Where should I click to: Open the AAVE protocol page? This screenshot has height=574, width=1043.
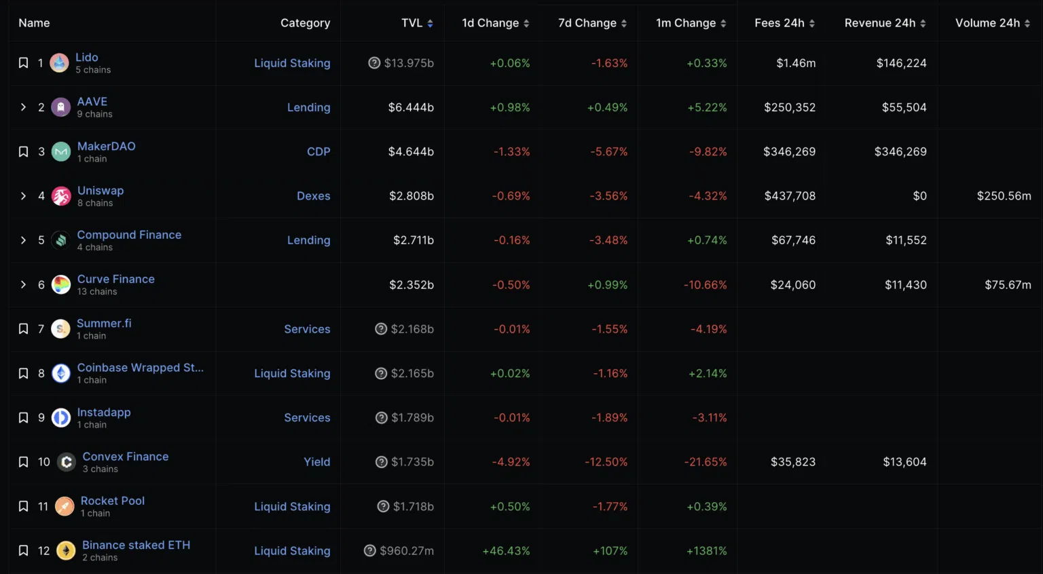92,102
